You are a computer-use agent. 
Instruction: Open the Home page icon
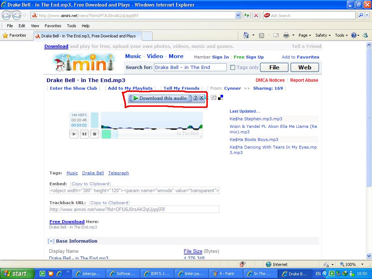pyautogui.click(x=246, y=35)
